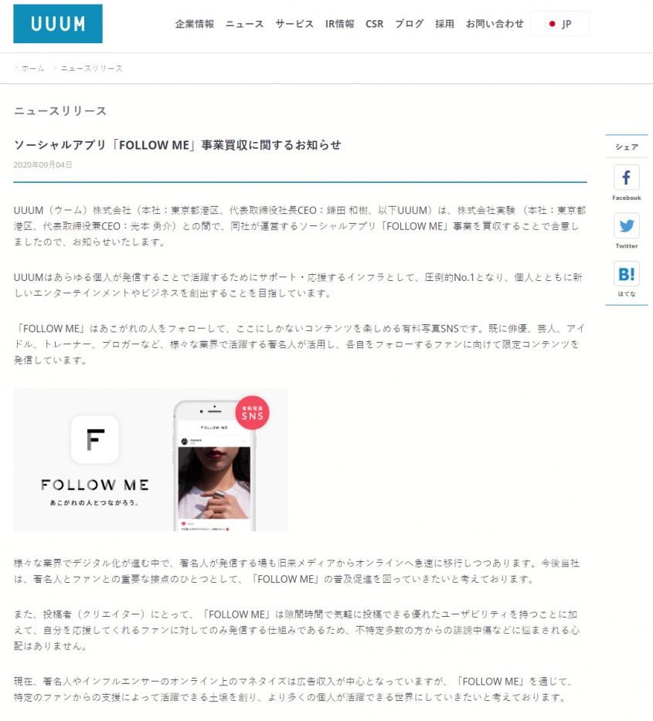Image resolution: width=653 pixels, height=721 pixels.
Task: Bookmark with Hatena B! icon
Action: pos(626,274)
